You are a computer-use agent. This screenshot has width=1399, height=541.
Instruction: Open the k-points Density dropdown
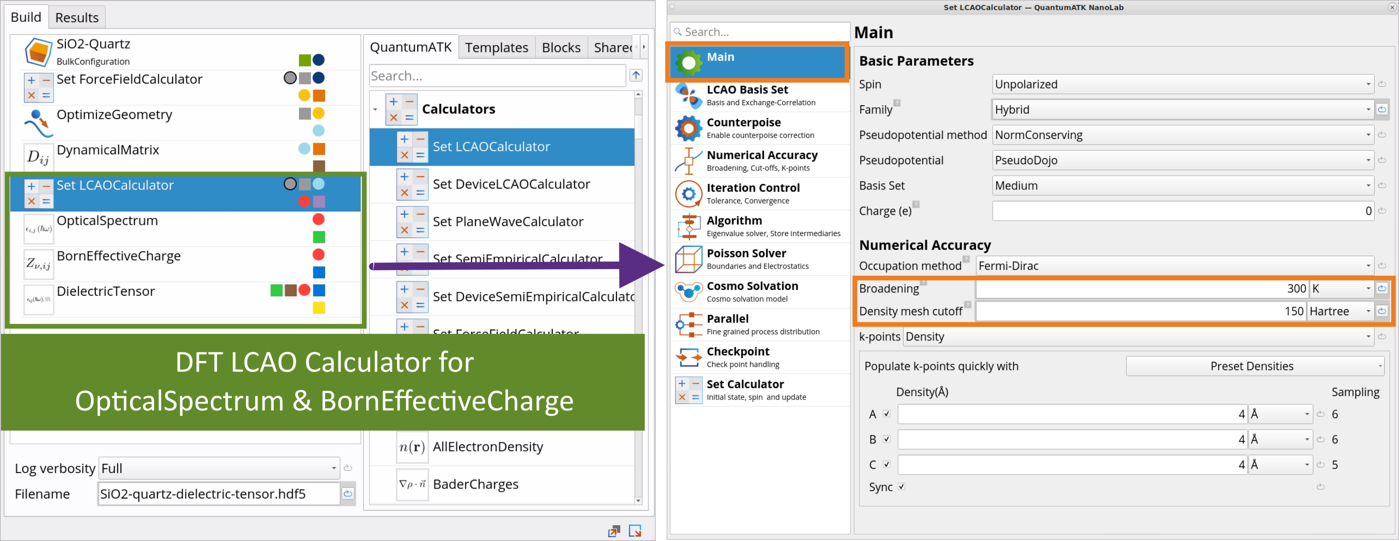click(1138, 336)
